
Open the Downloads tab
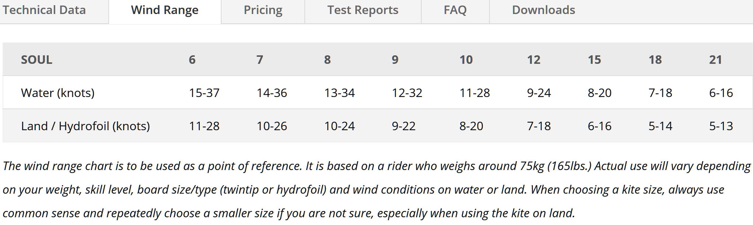coord(544,10)
